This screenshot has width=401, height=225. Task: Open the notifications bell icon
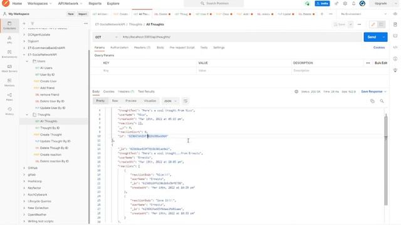coord(353,4)
